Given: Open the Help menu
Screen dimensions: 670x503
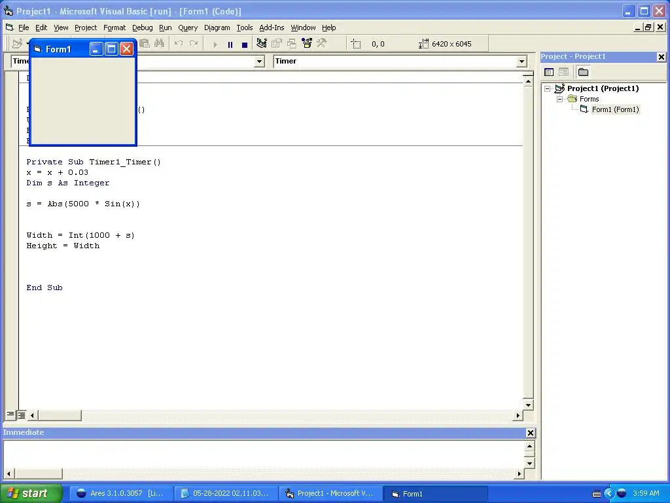Looking at the screenshot, I should click(x=328, y=28).
